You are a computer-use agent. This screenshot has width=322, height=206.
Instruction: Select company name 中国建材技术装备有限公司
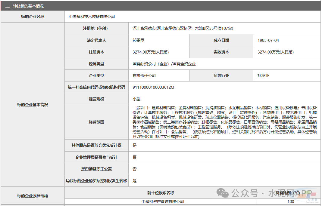click(x=92, y=17)
